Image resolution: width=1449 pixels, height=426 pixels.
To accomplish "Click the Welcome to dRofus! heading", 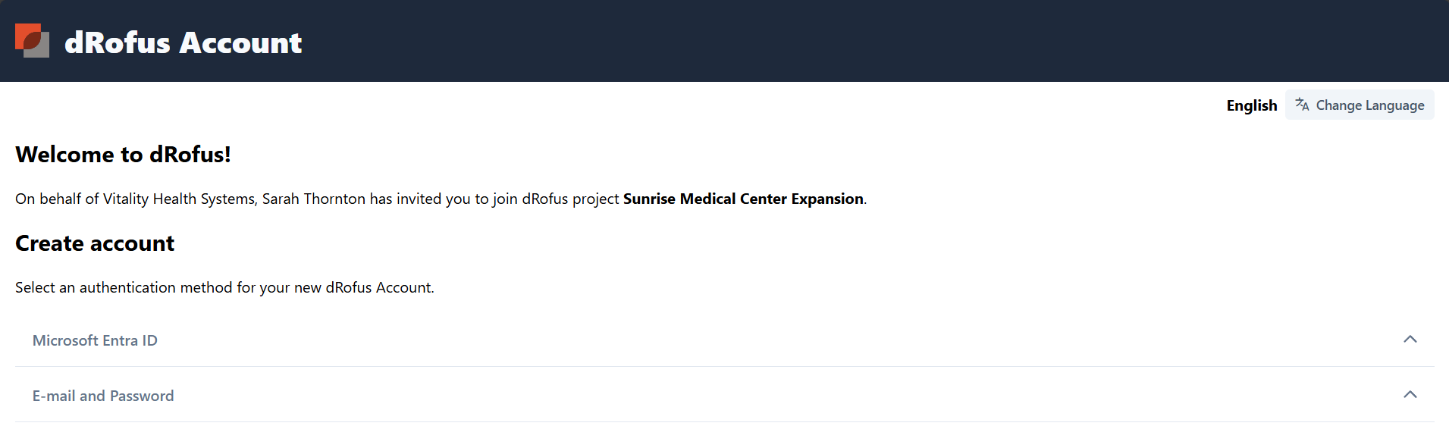I will click(123, 155).
